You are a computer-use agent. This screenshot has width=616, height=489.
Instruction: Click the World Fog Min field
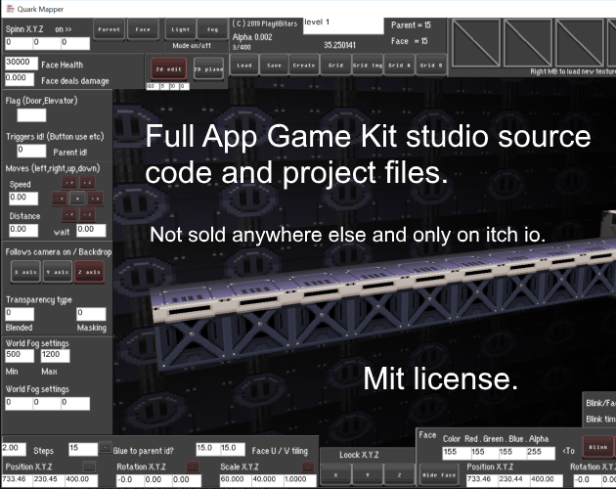click(x=20, y=355)
